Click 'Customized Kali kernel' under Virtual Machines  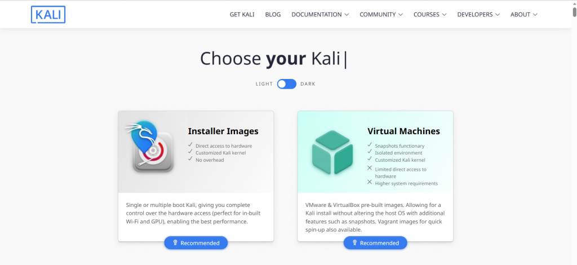pos(400,160)
